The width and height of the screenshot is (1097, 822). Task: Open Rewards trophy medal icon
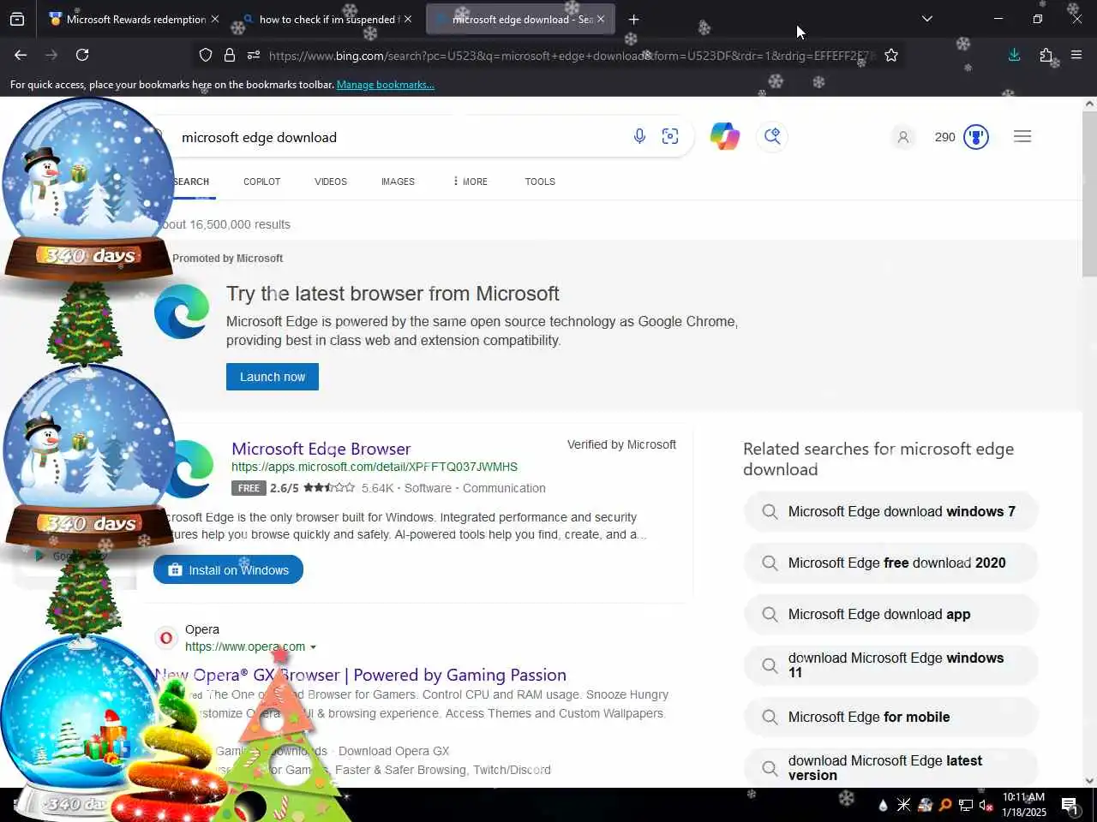[x=976, y=137]
